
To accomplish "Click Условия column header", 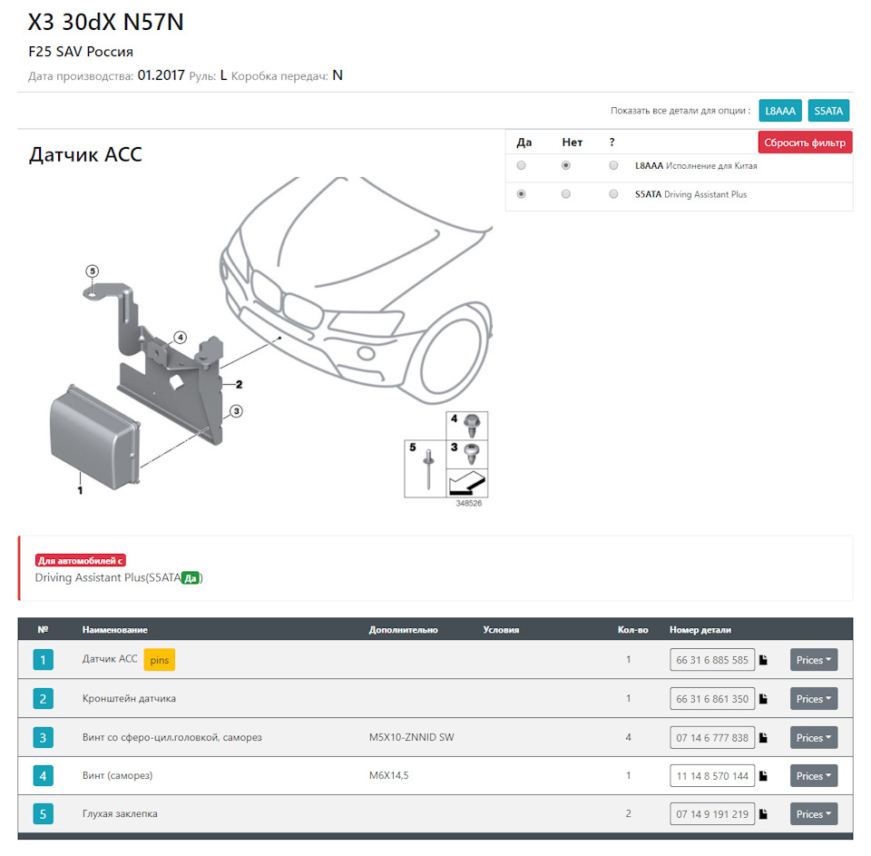I will tap(501, 630).
